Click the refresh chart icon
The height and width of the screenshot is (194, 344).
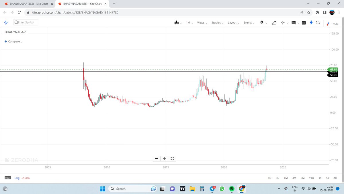click(318, 23)
